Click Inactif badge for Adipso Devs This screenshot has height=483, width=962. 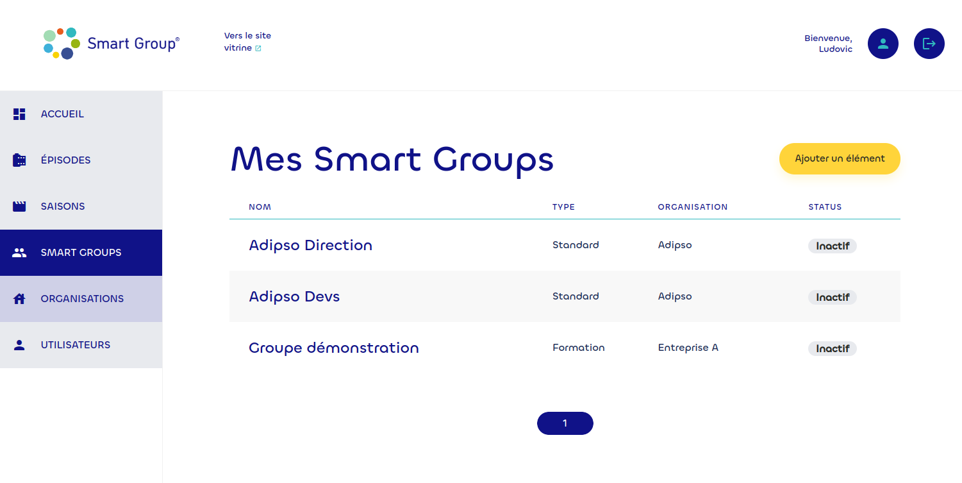pyautogui.click(x=833, y=297)
